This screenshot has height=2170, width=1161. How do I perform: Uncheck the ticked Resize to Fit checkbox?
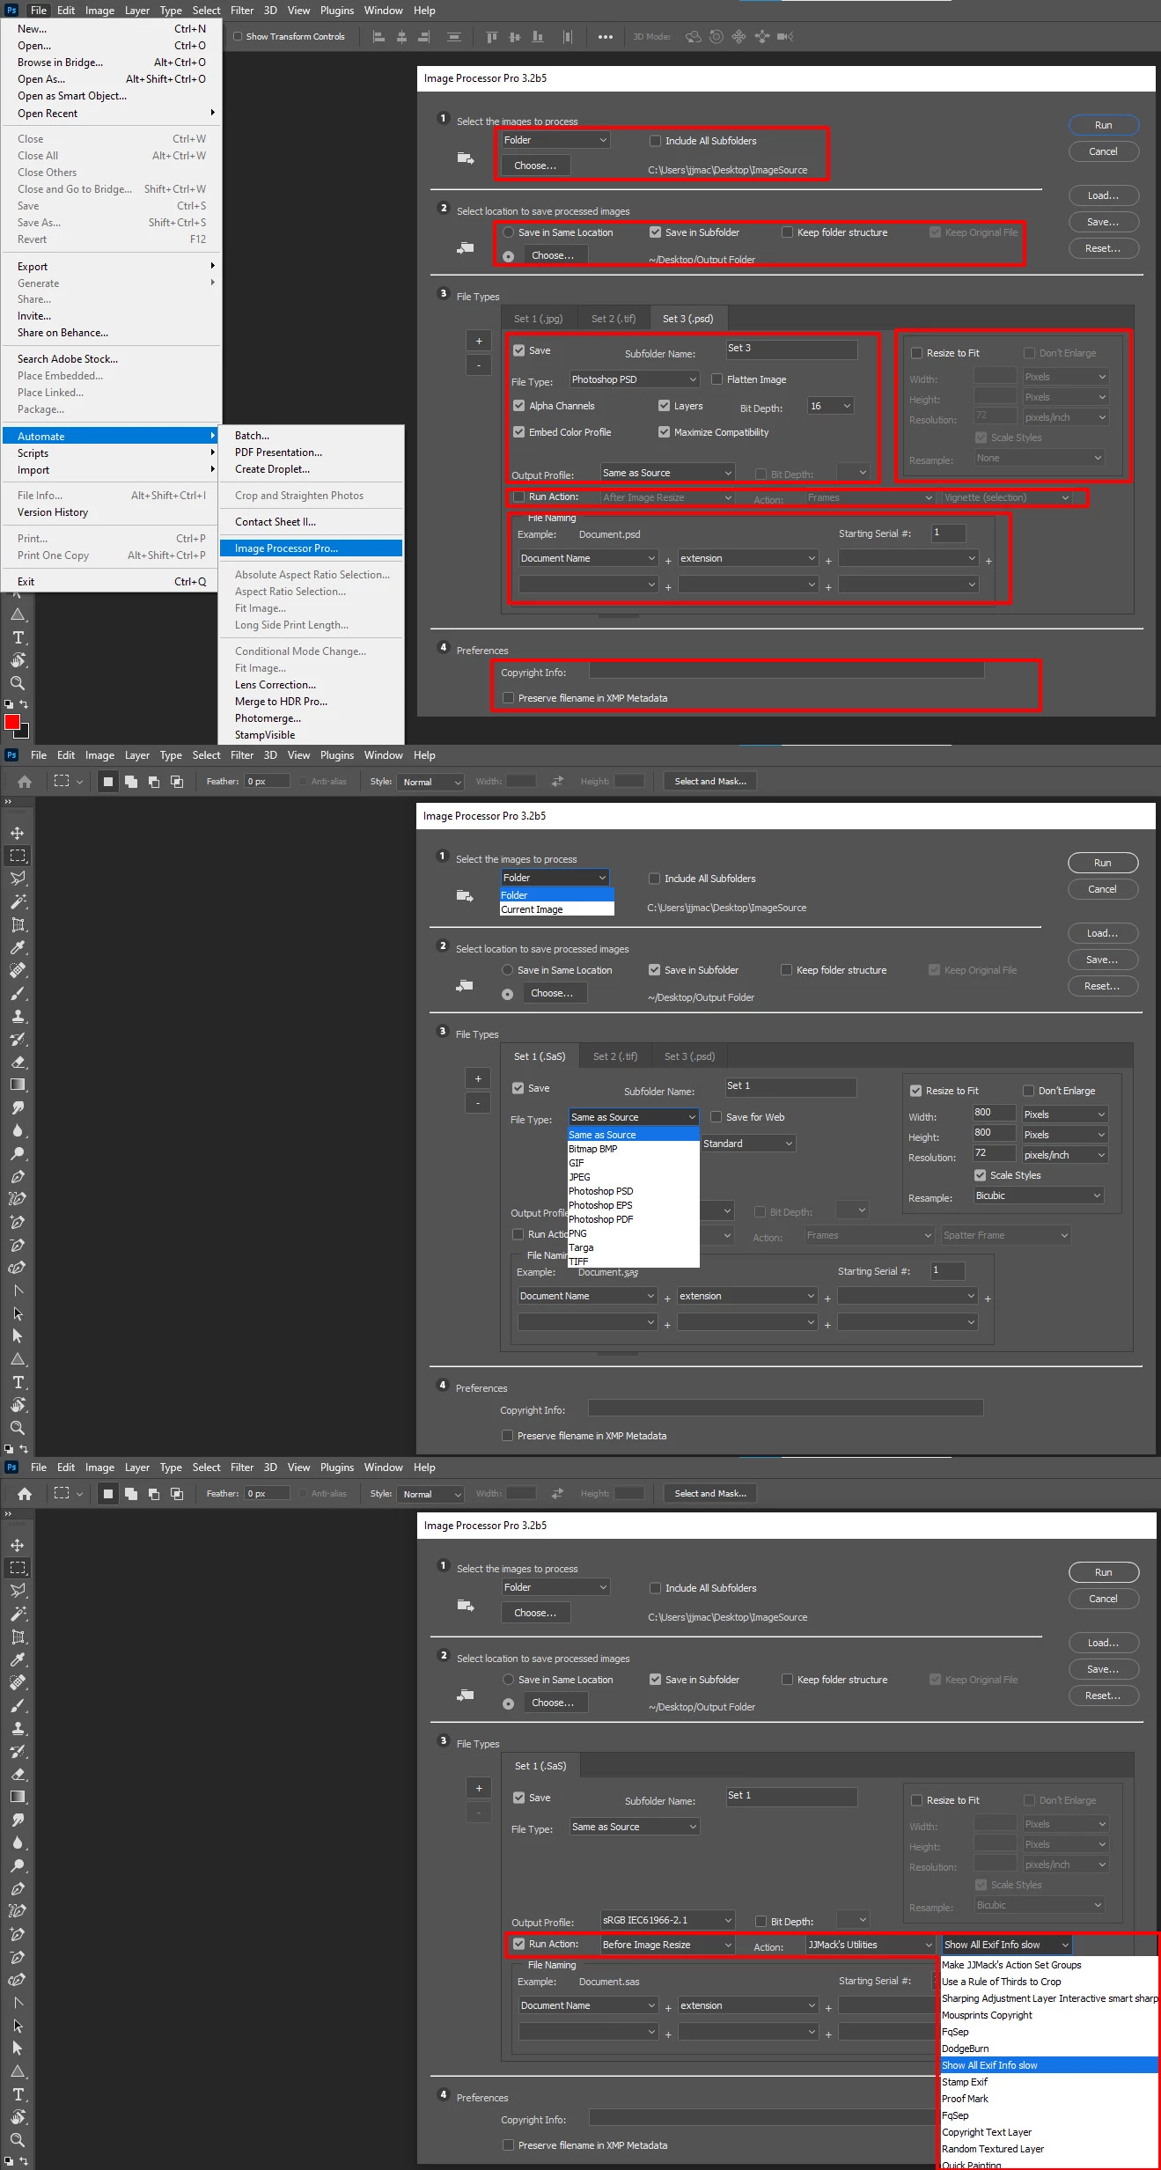tap(916, 1091)
